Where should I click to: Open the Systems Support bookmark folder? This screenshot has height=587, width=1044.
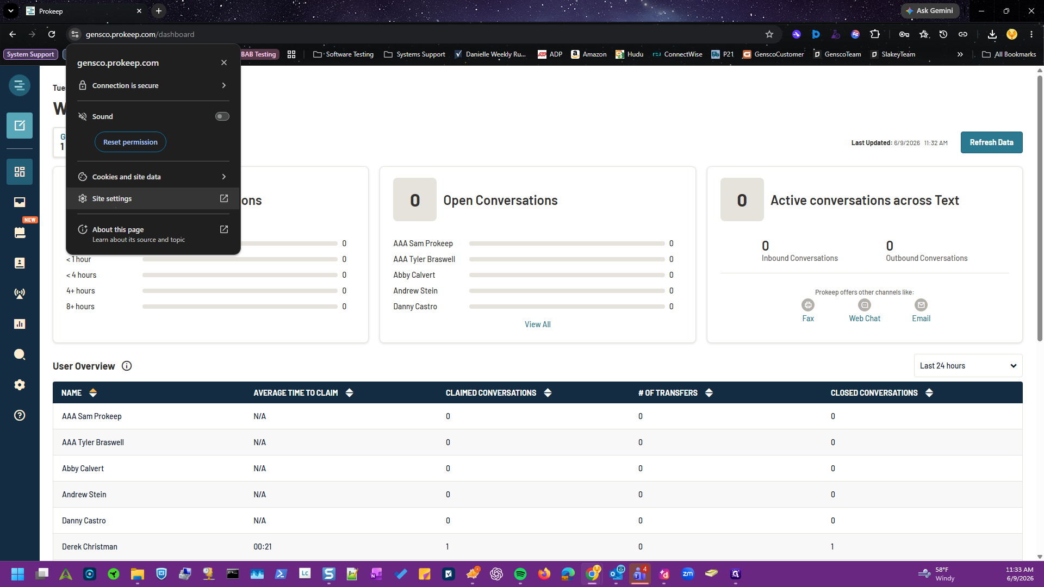point(414,54)
